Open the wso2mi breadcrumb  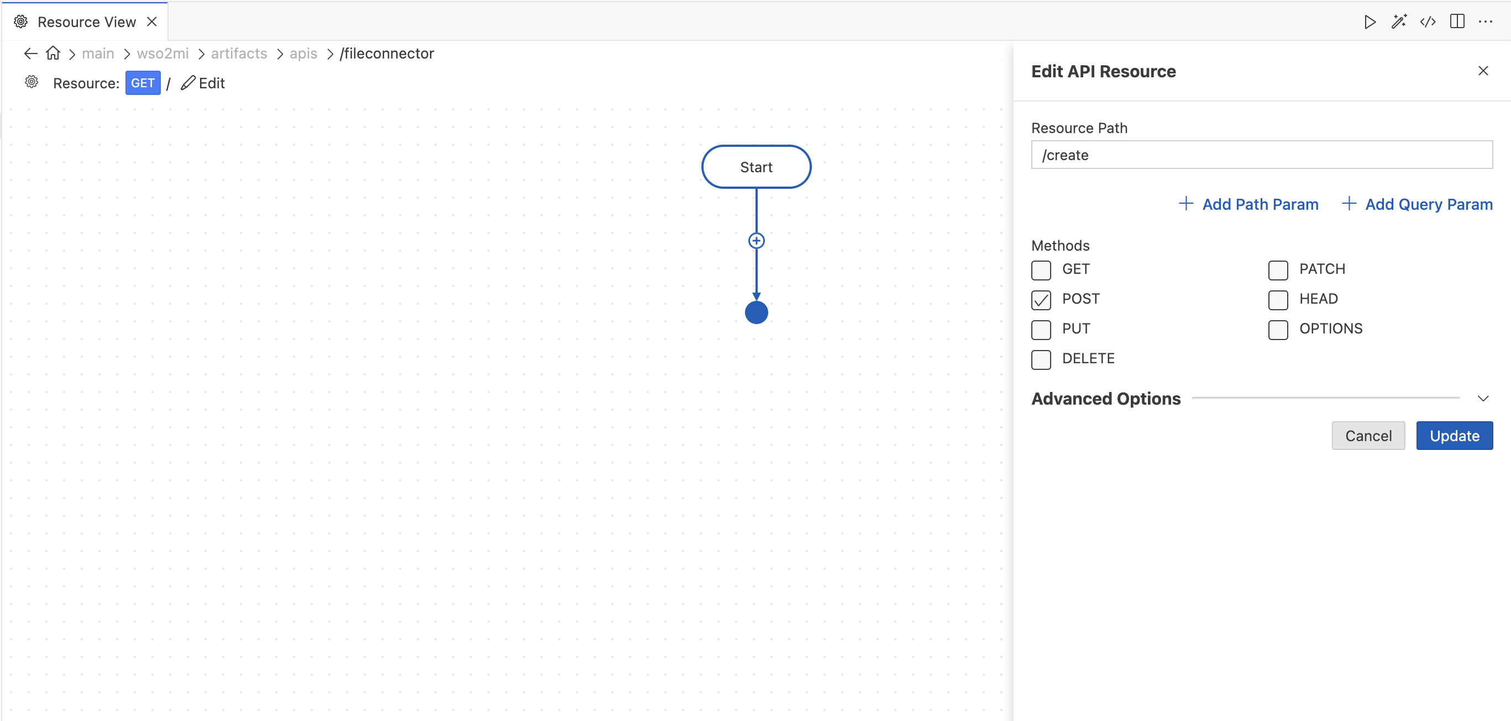(x=162, y=54)
